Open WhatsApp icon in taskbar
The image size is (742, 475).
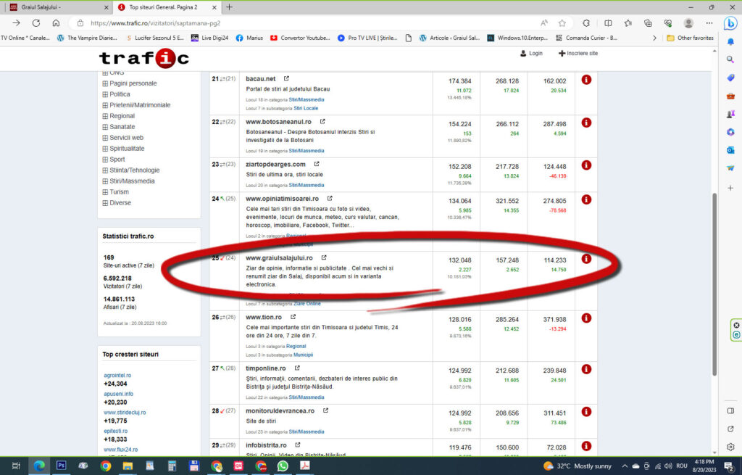(x=283, y=466)
